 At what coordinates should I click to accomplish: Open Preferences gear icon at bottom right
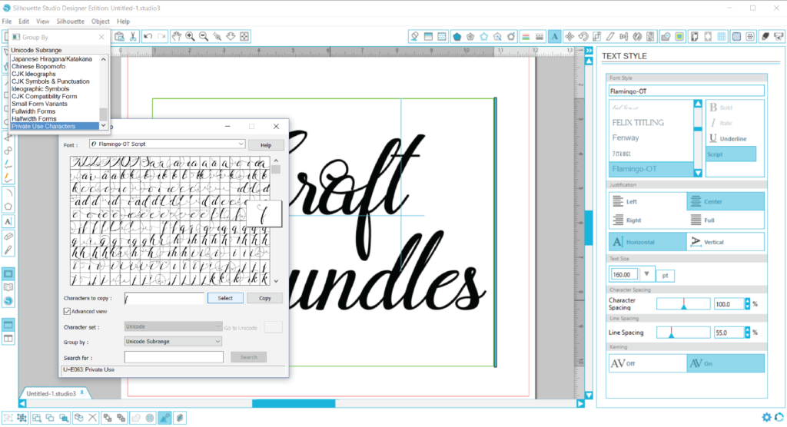pyautogui.click(x=766, y=417)
